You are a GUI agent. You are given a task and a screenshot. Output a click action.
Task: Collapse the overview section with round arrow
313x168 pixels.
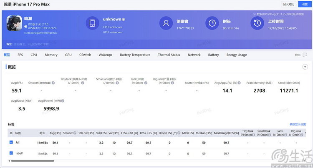point(305,67)
